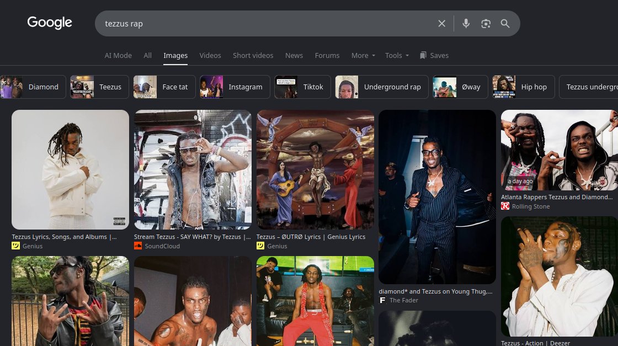This screenshot has height=346, width=618.
Task: Click 'Tezzus - Action | Deezer' title
Action: [536, 343]
